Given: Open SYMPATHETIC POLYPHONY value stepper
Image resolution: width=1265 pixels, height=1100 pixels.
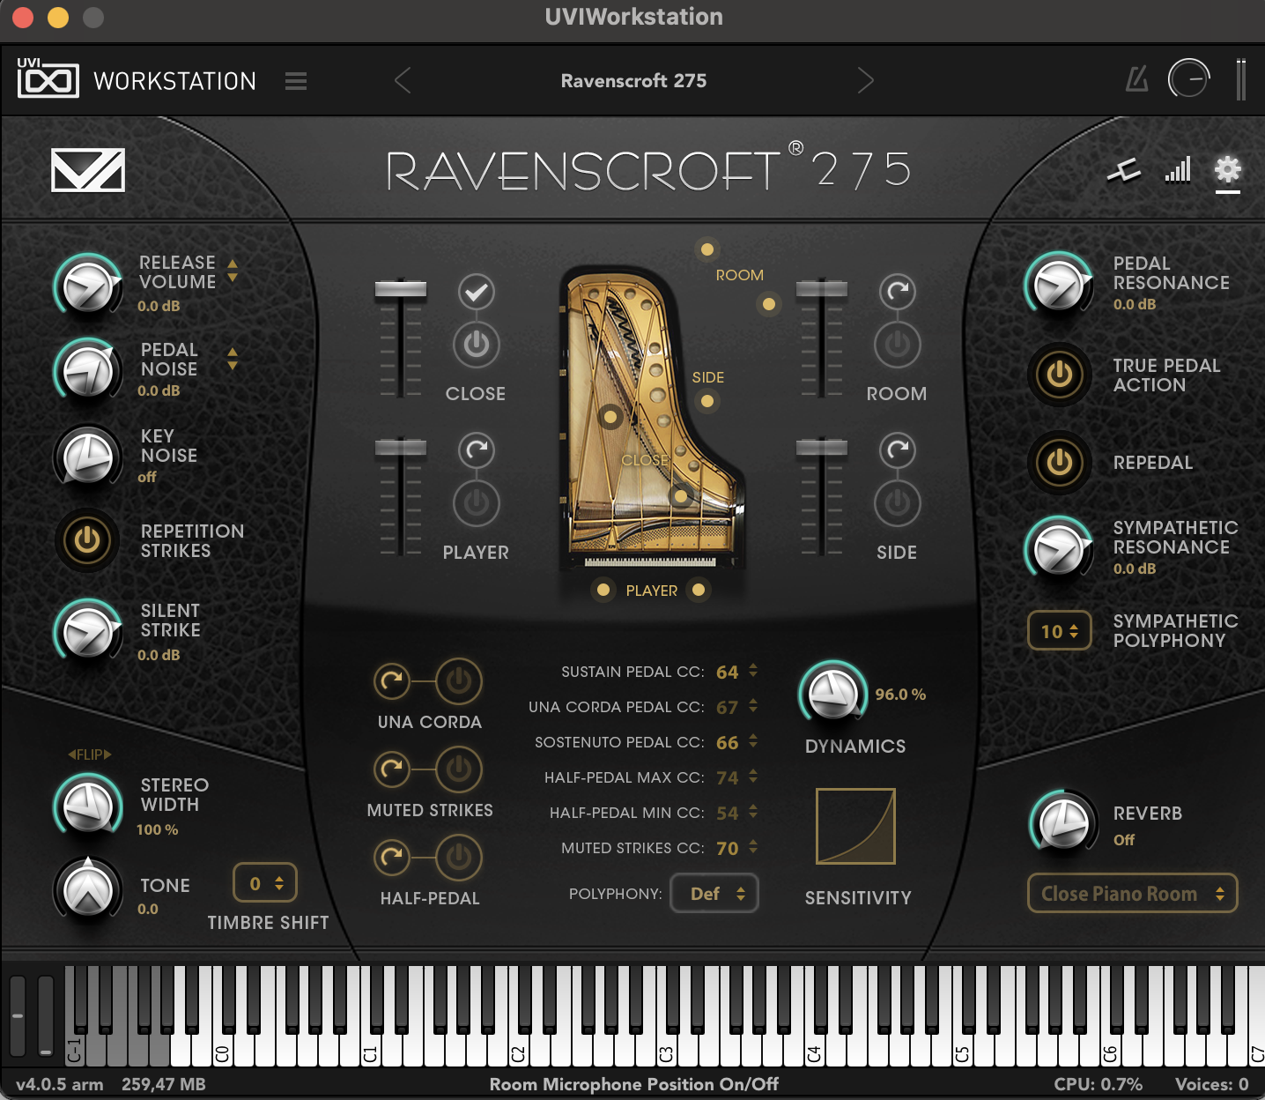Looking at the screenshot, I should (x=1060, y=631).
